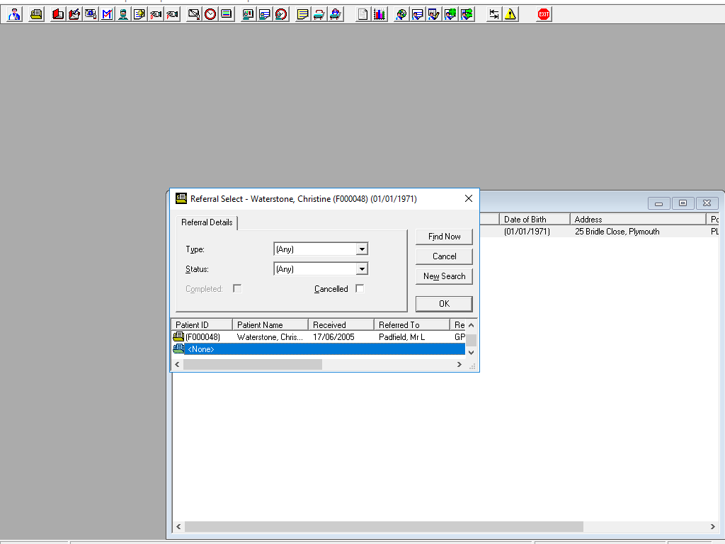Viewport: 725px width, 544px height.
Task: Click the referral list's left scroll arrow
Action: [x=177, y=365]
